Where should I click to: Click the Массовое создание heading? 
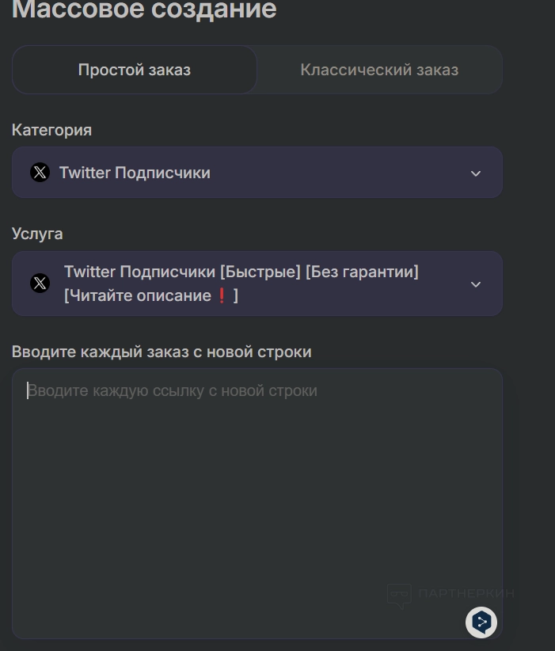[x=144, y=10]
